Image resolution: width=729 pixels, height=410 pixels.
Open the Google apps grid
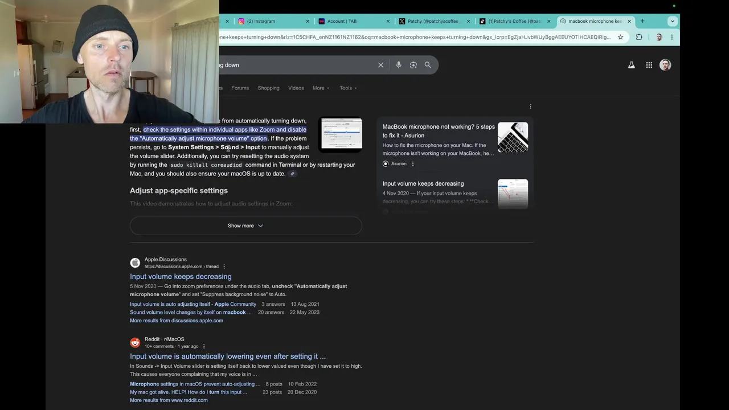[649, 65]
